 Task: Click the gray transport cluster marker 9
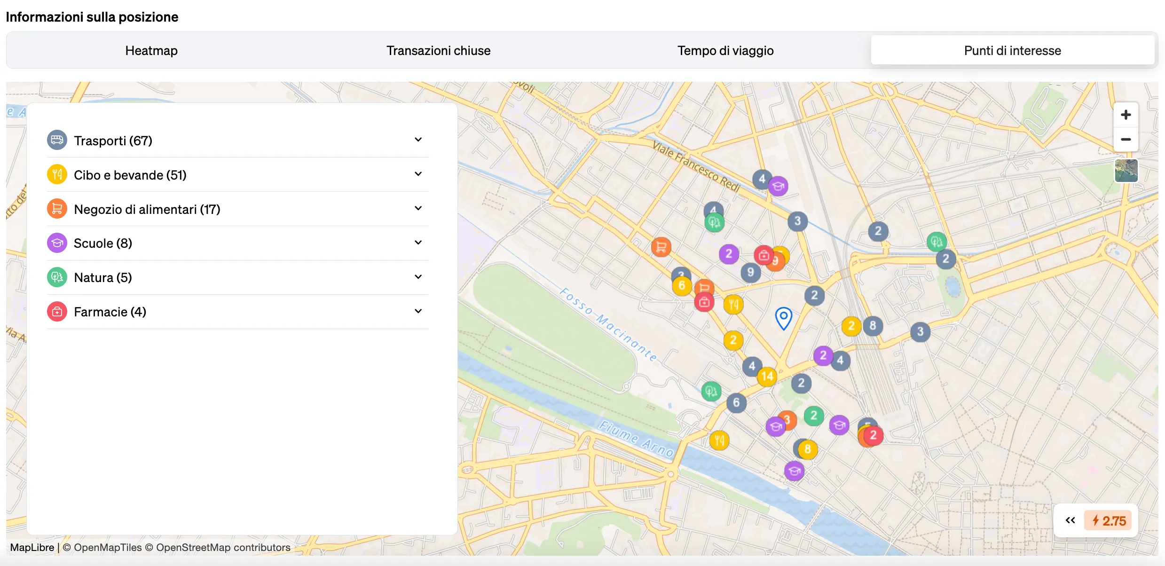(751, 272)
